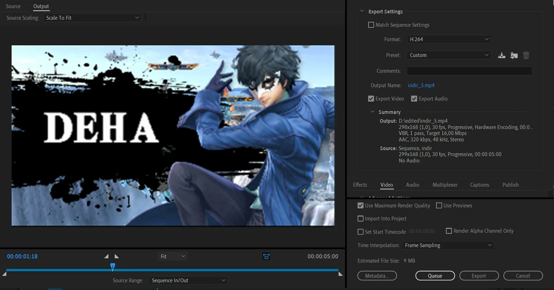Click the Import Preset icon

pos(514,55)
